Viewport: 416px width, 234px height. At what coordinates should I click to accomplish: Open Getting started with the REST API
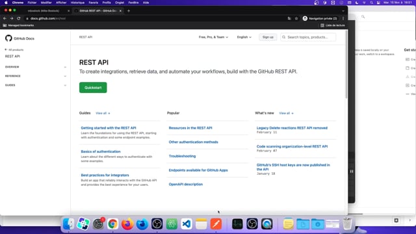109,128
